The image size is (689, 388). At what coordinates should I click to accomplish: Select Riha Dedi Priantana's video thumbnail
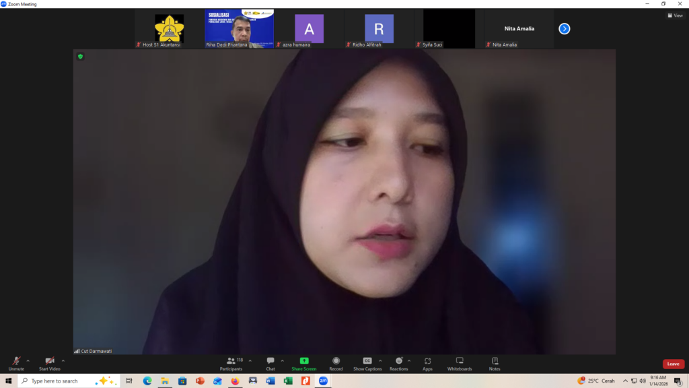pos(239,28)
